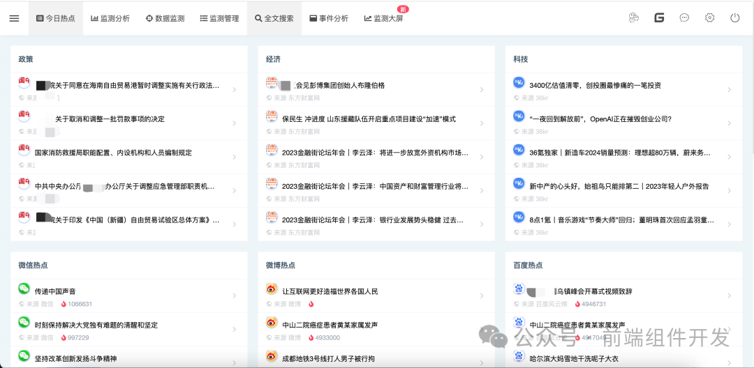Open 监测大屏 with new badge
This screenshot has width=754, height=368.
coord(384,18)
